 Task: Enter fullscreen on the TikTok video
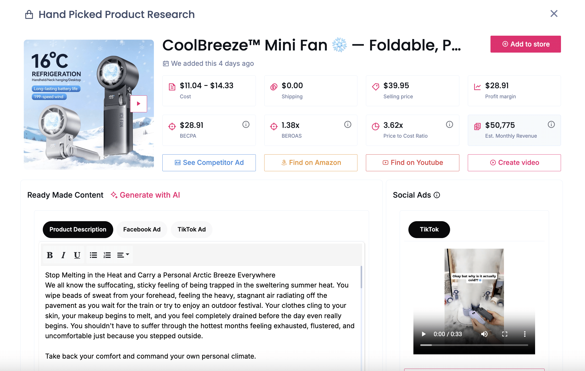point(505,334)
